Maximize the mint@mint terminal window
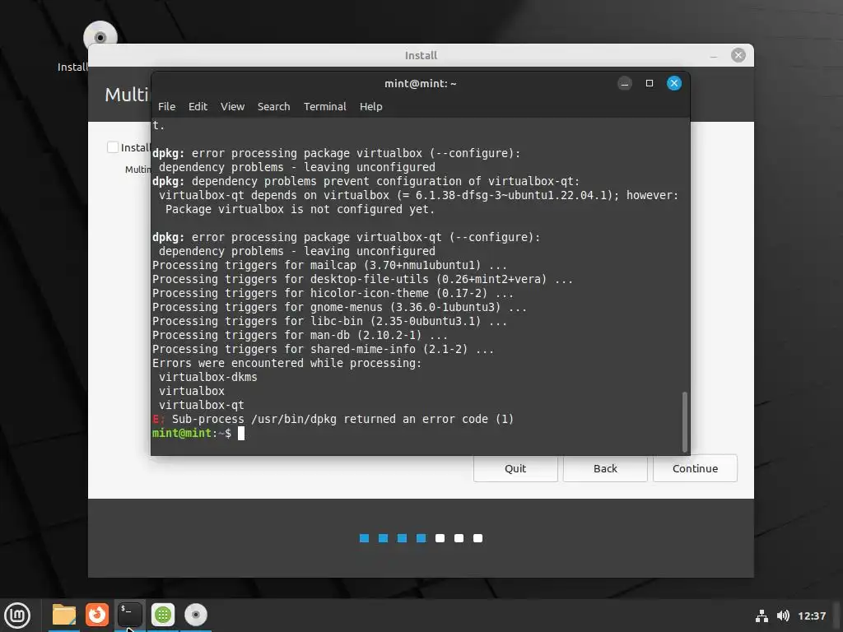This screenshot has width=843, height=632. pos(650,83)
